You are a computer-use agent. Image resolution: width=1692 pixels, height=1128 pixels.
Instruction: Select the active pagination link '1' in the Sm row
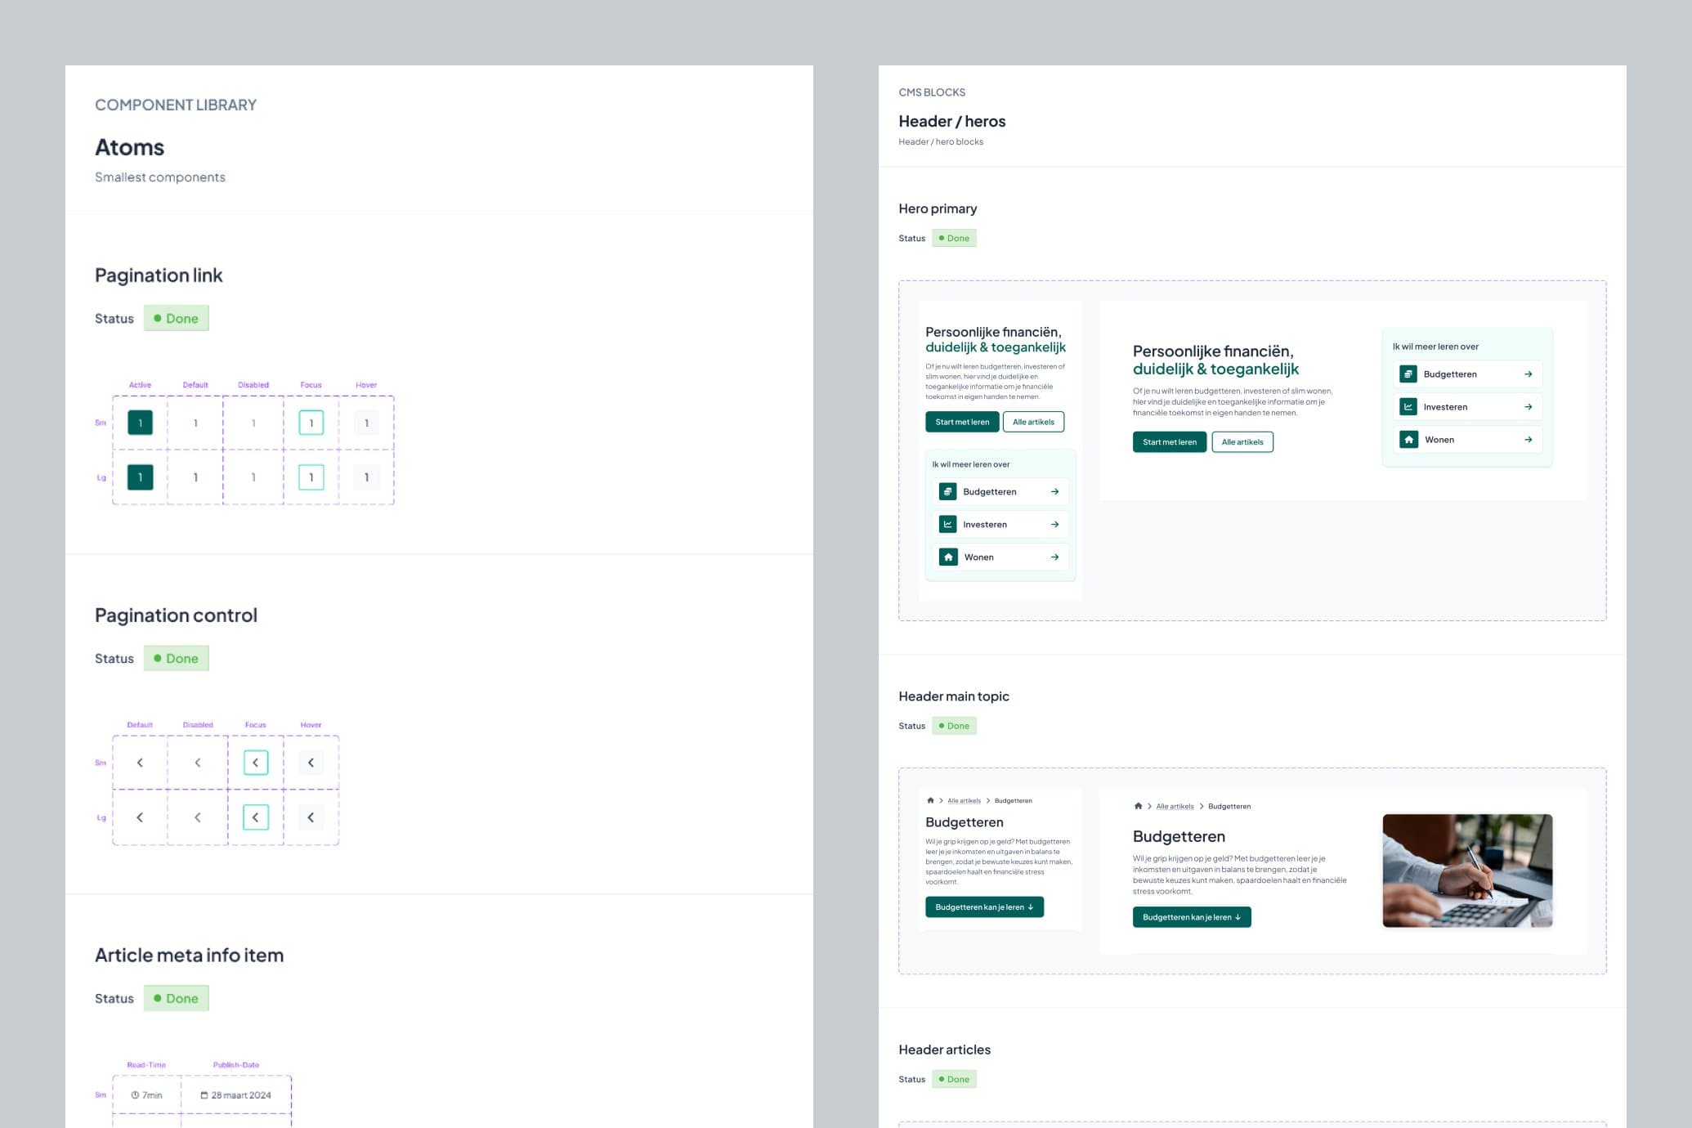pos(138,423)
